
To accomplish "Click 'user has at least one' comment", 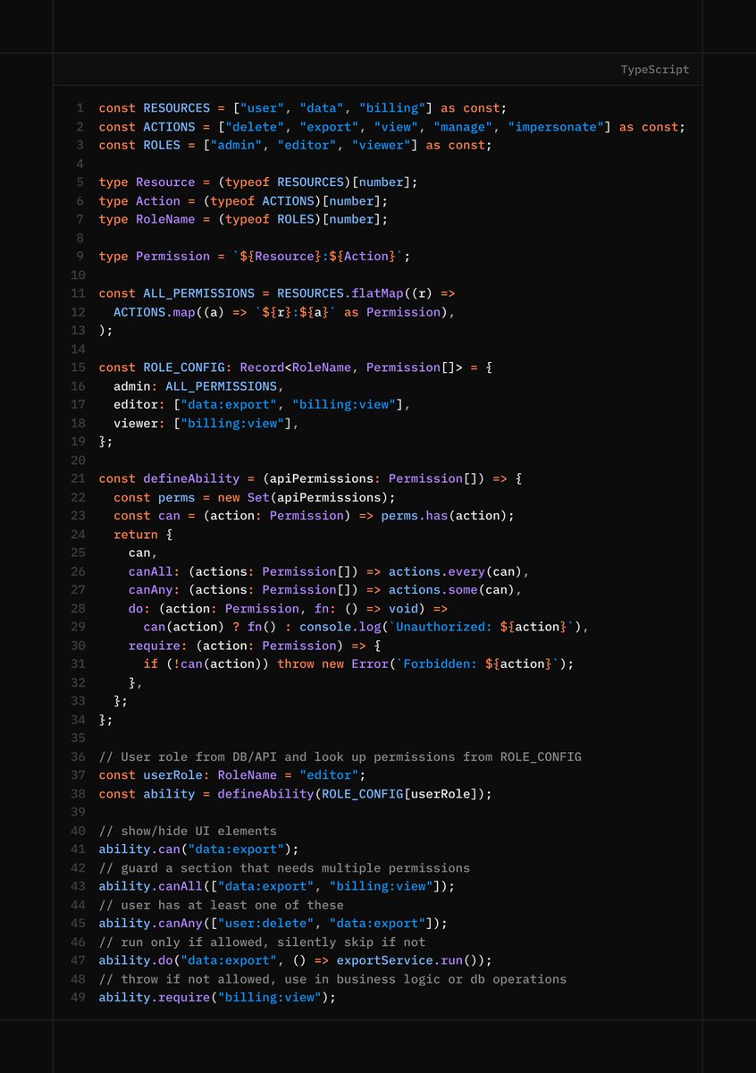I will (x=222, y=906).
